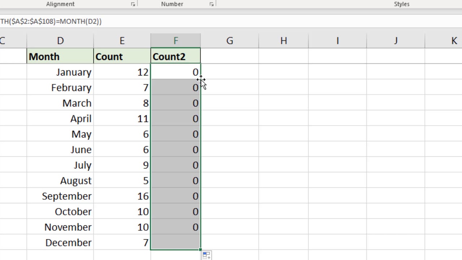Select column E header
Viewport: 462px width, 260px height.
(x=122, y=41)
